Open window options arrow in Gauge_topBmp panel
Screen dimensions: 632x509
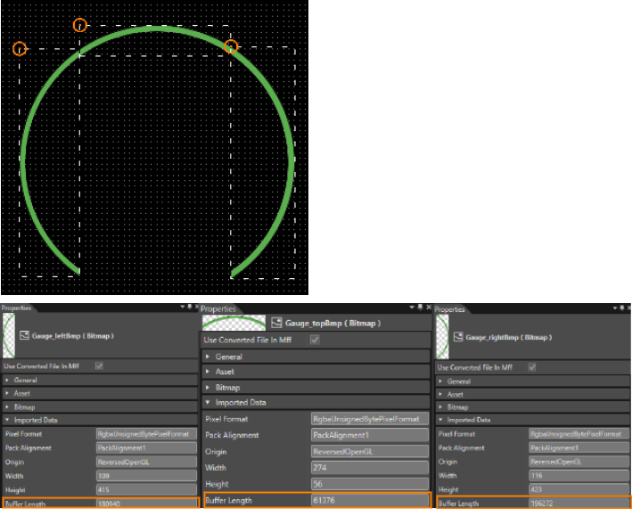(412, 308)
